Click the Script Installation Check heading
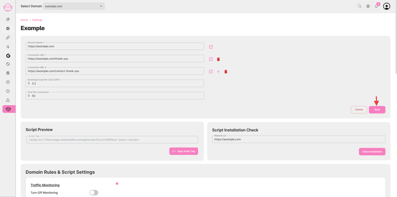This screenshot has width=397, height=197. [x=235, y=130]
